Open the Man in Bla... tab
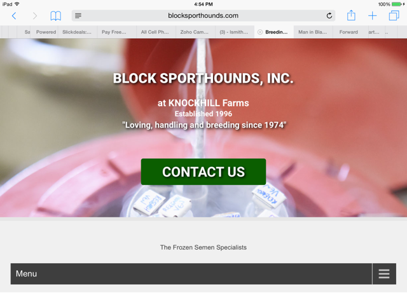 click(x=312, y=32)
